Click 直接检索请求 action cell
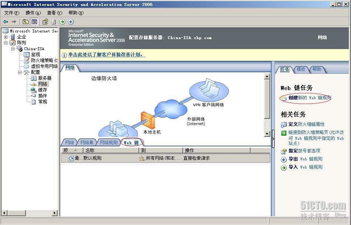Viewport: 351px width, 225px height. point(197,158)
